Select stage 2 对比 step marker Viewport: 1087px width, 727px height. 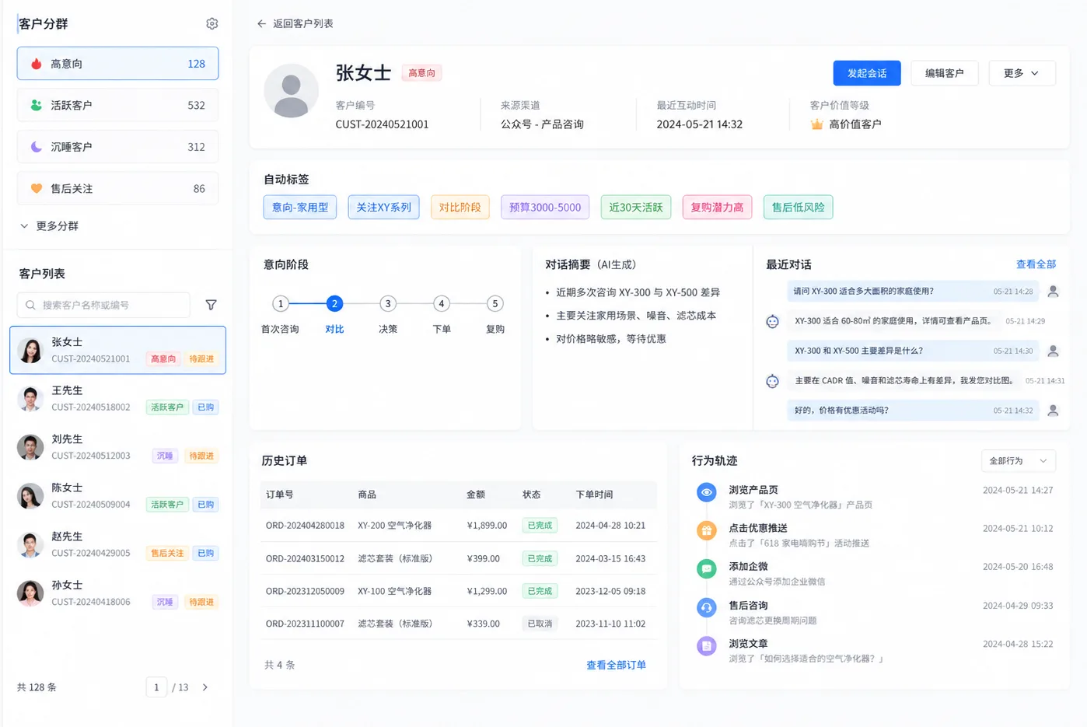pyautogui.click(x=334, y=303)
